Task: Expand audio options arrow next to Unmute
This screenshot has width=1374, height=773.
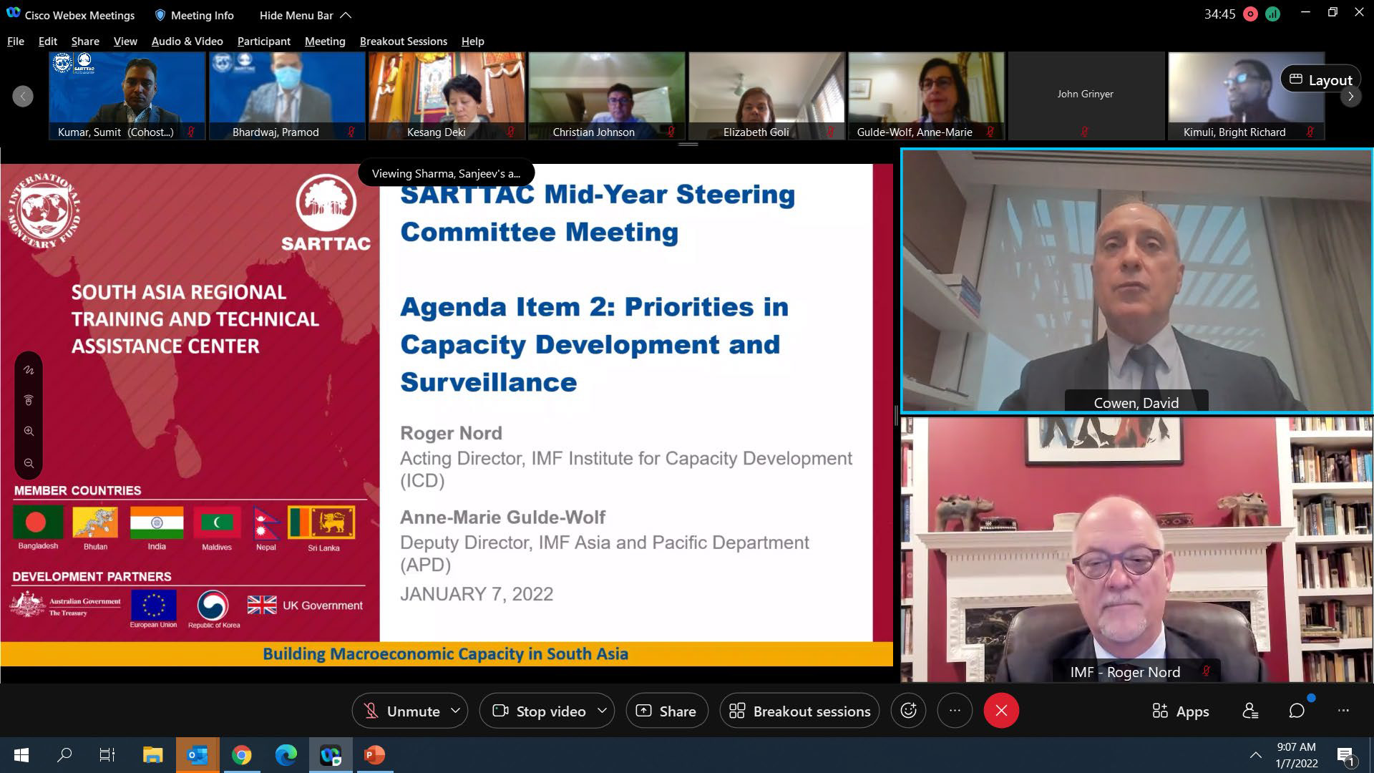Action: pos(456,711)
